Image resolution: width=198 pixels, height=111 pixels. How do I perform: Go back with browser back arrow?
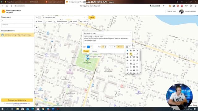[2, 6]
